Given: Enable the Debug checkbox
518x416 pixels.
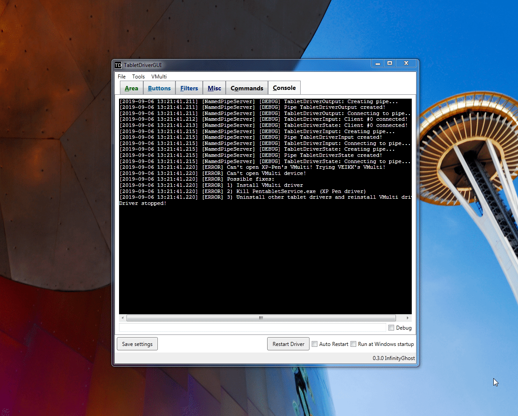Looking at the screenshot, I should tap(391, 327).
